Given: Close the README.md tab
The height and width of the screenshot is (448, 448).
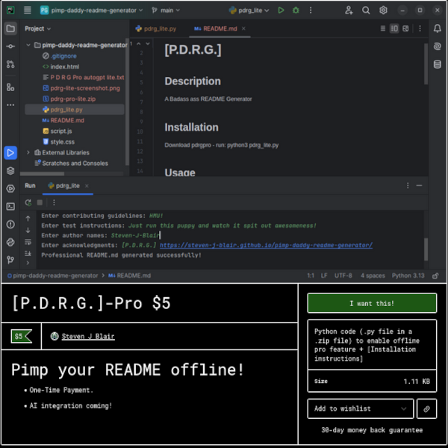Looking at the screenshot, I should pos(243,28).
